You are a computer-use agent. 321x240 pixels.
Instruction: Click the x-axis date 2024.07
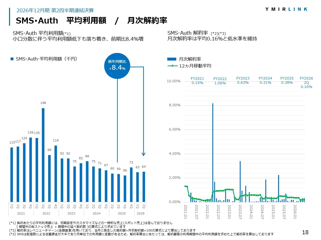[262, 212]
